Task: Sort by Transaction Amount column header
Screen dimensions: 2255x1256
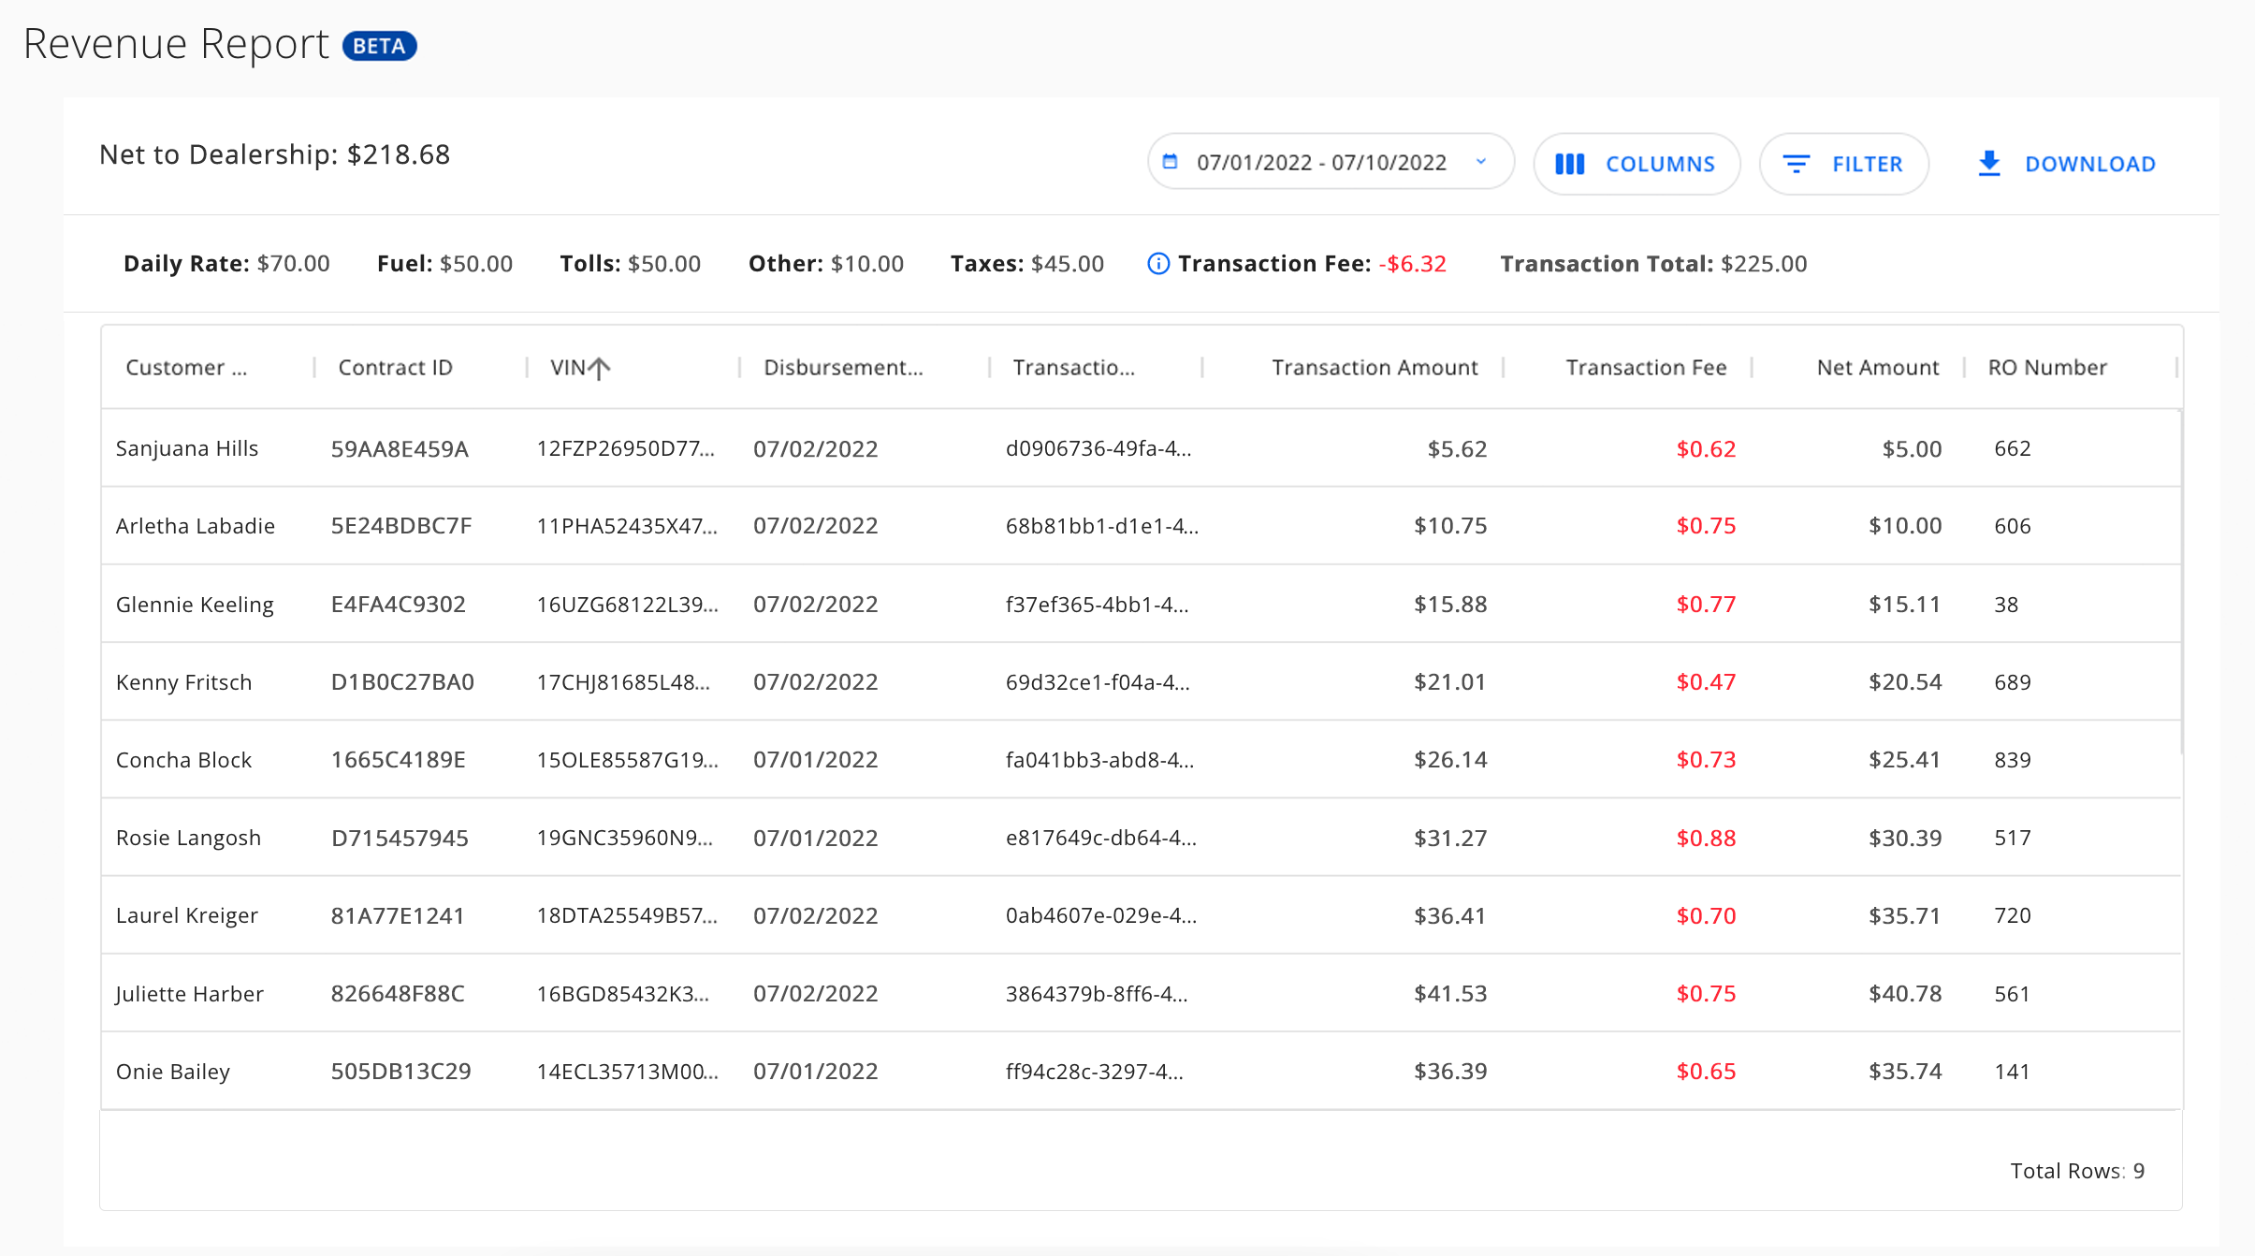Action: [1375, 368]
